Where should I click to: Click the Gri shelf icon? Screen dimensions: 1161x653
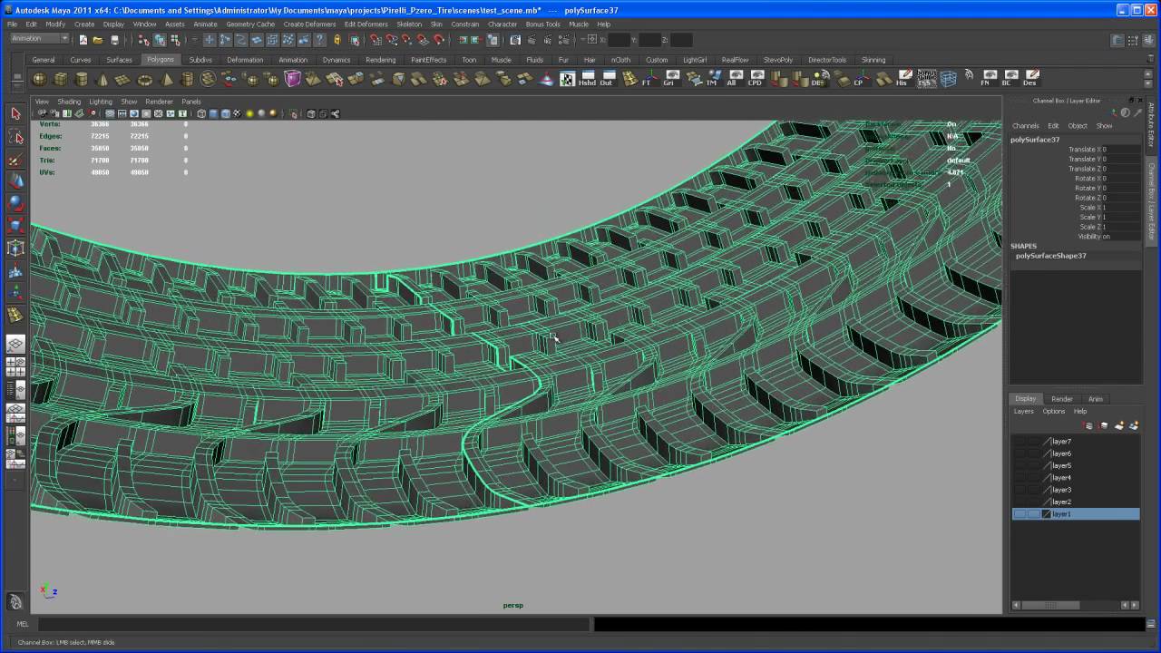click(670, 80)
